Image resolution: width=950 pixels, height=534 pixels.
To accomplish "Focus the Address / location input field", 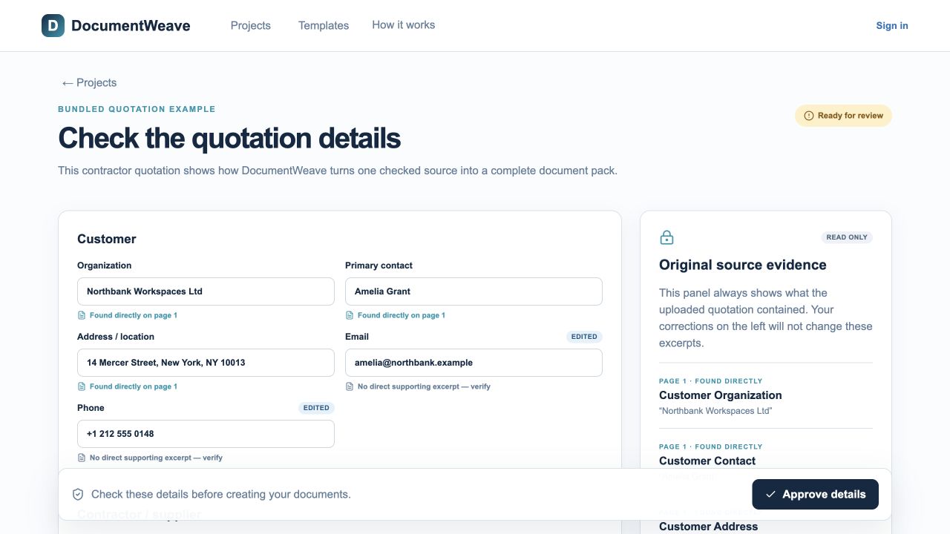I will coord(206,363).
